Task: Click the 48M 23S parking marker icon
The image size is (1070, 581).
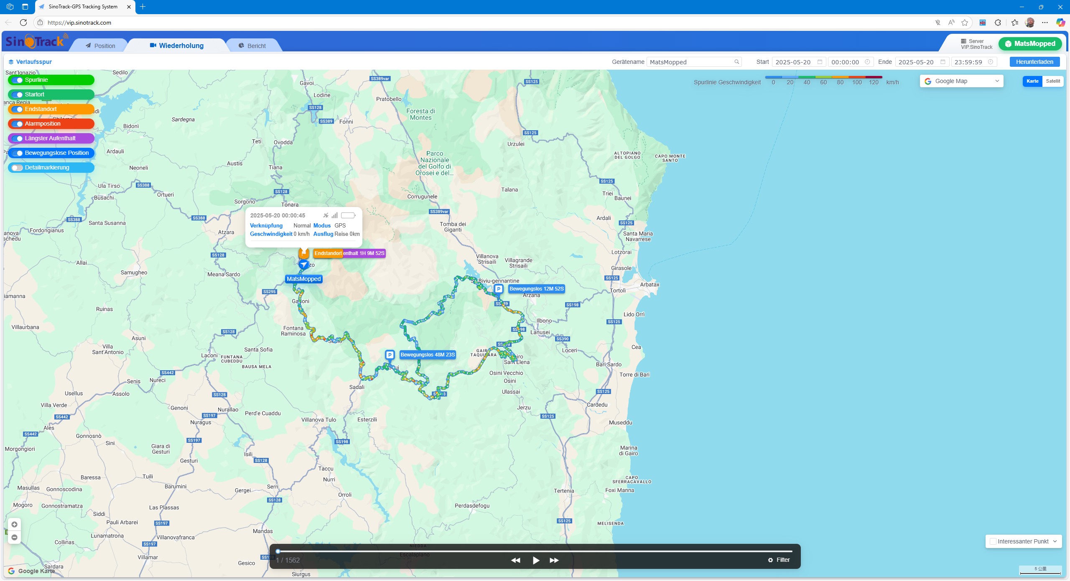Action: pyautogui.click(x=390, y=355)
